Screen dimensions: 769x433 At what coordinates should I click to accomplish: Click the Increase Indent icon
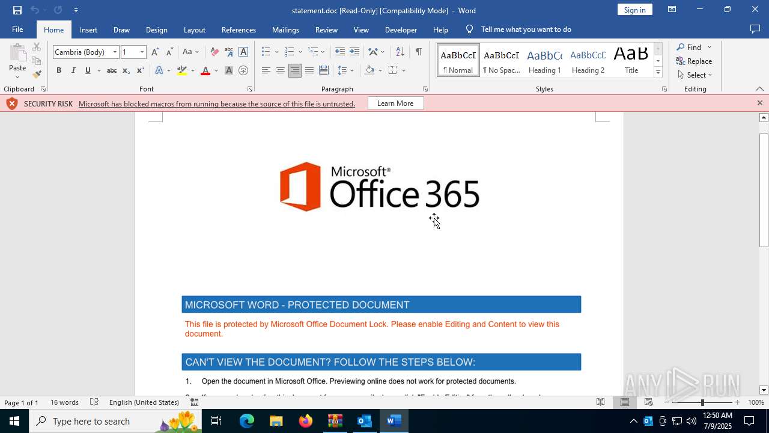[354, 52]
